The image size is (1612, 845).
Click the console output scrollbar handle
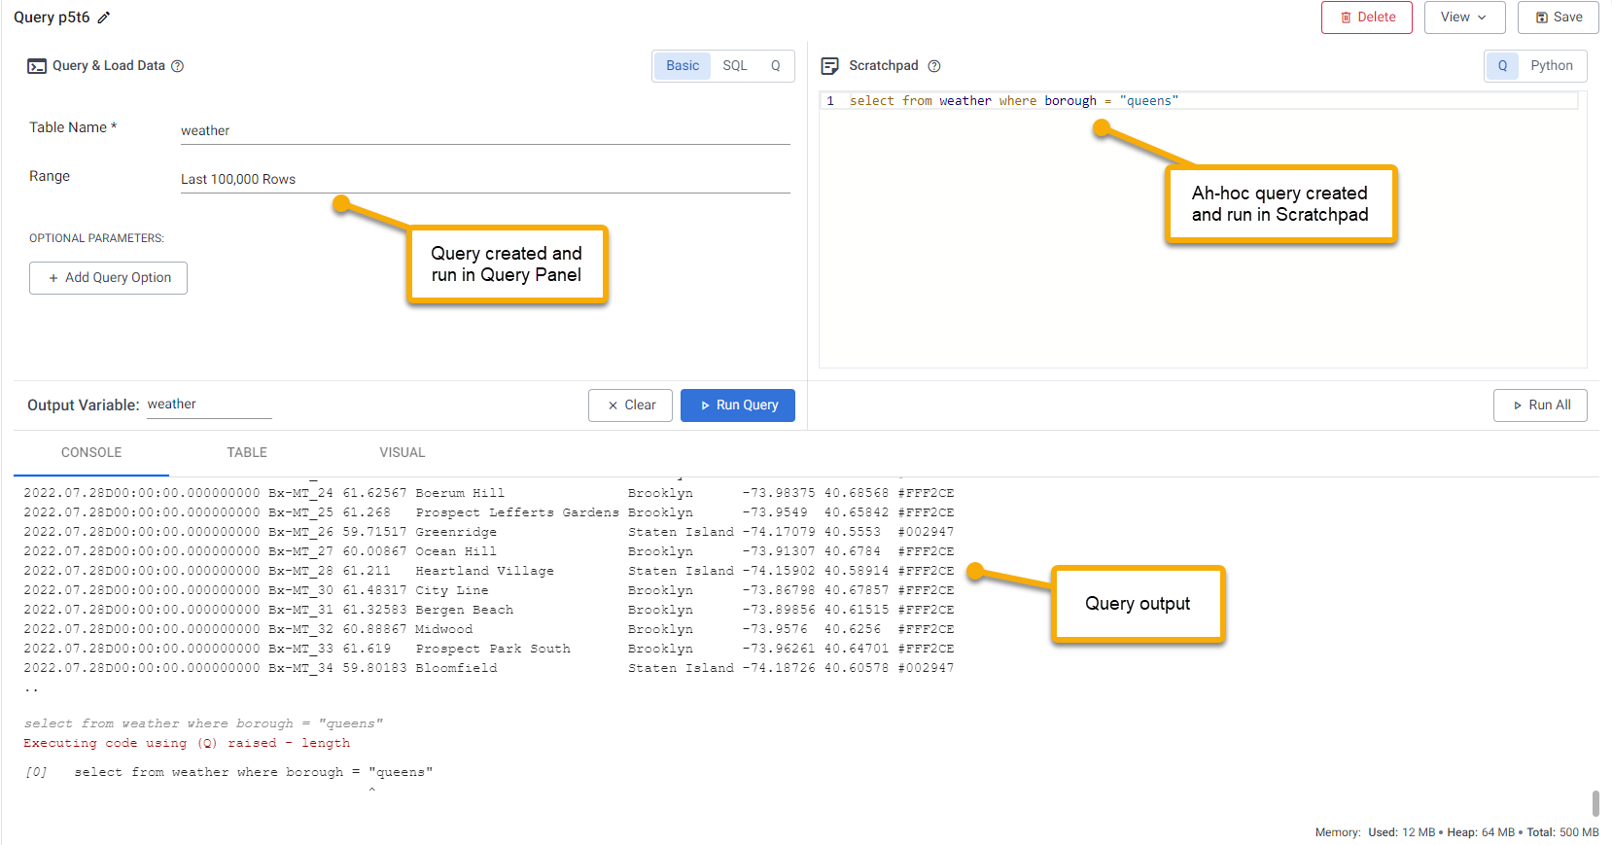(x=1595, y=803)
